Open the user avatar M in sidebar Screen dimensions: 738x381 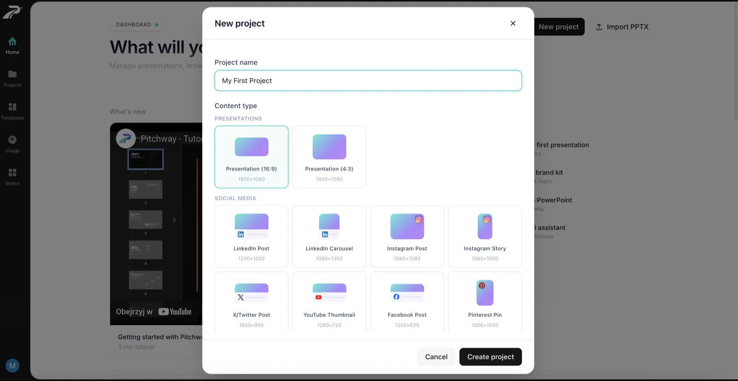coord(12,366)
